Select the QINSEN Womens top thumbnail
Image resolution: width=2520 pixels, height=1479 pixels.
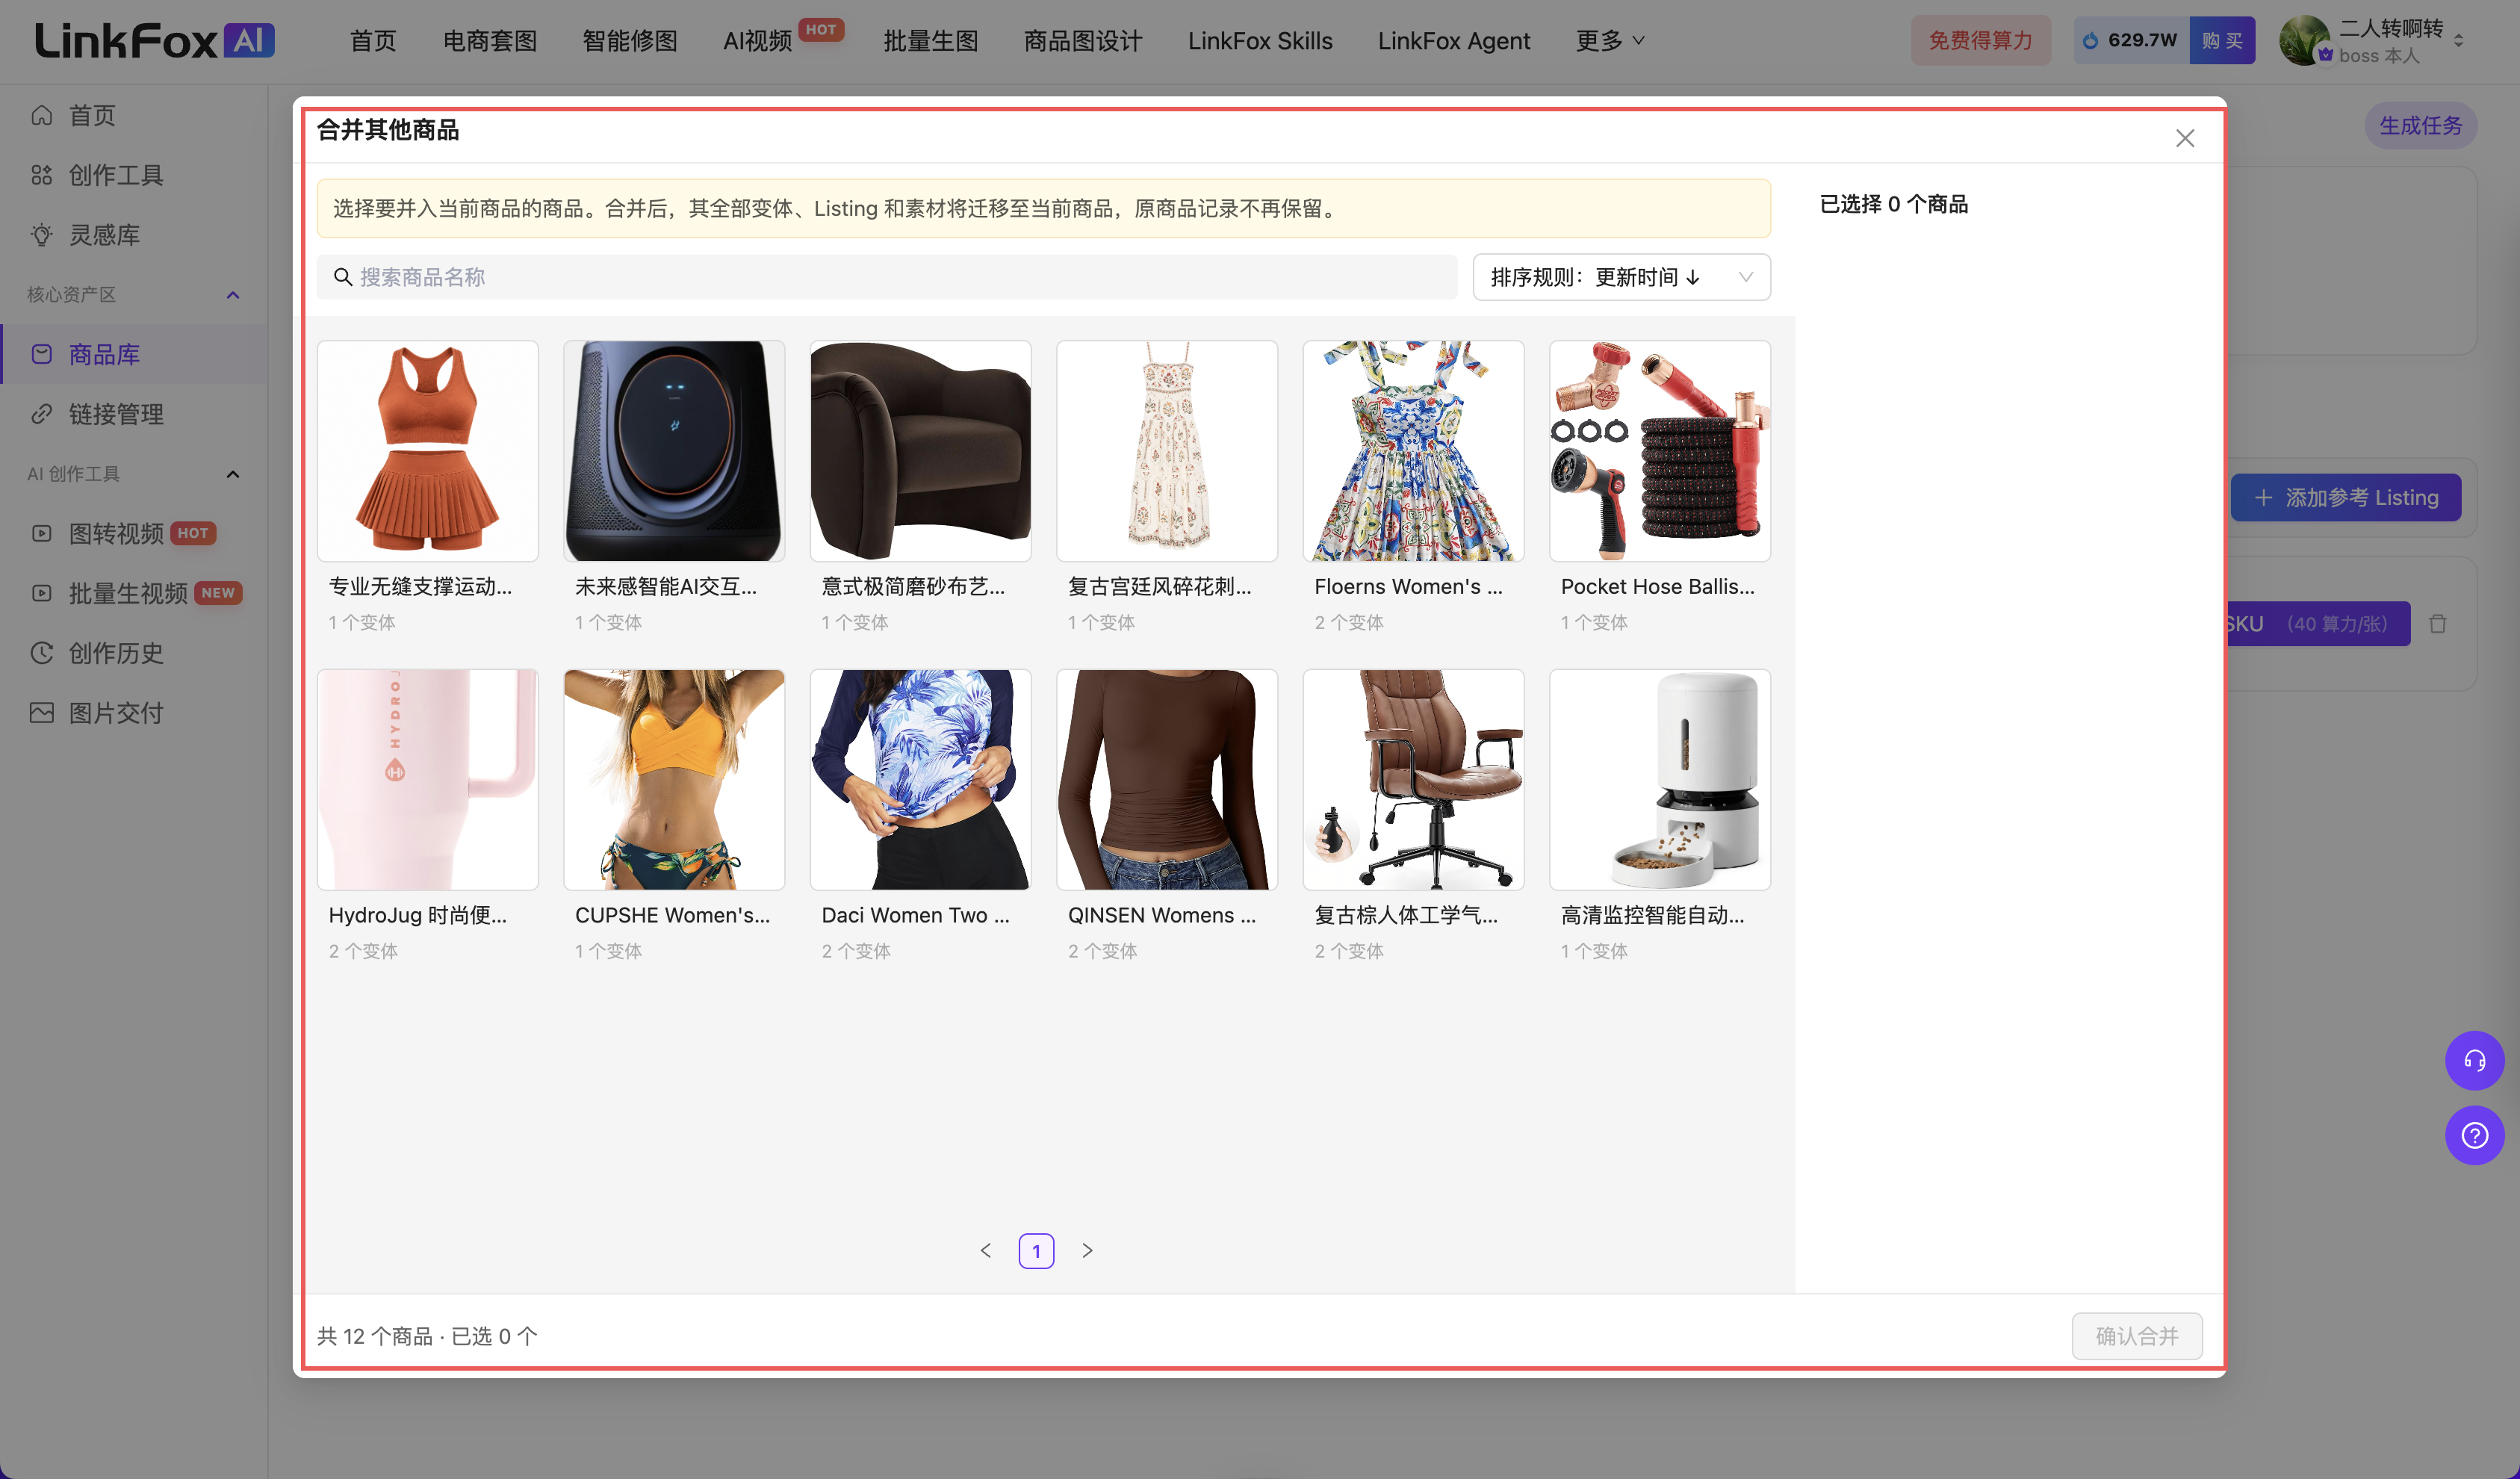coord(1167,779)
